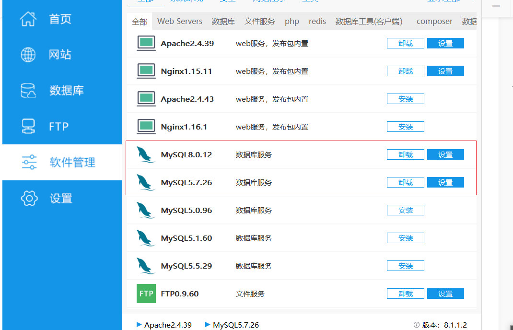Click the play arrow beside MySQL5.7.26 in status bar
513x330 pixels.
[x=208, y=324]
